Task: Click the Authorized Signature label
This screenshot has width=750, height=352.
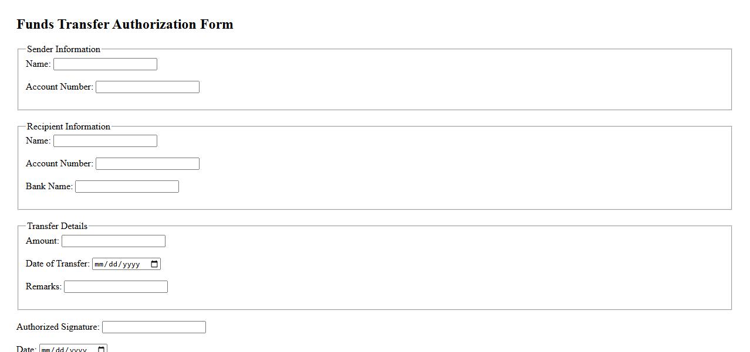Action: [58, 327]
